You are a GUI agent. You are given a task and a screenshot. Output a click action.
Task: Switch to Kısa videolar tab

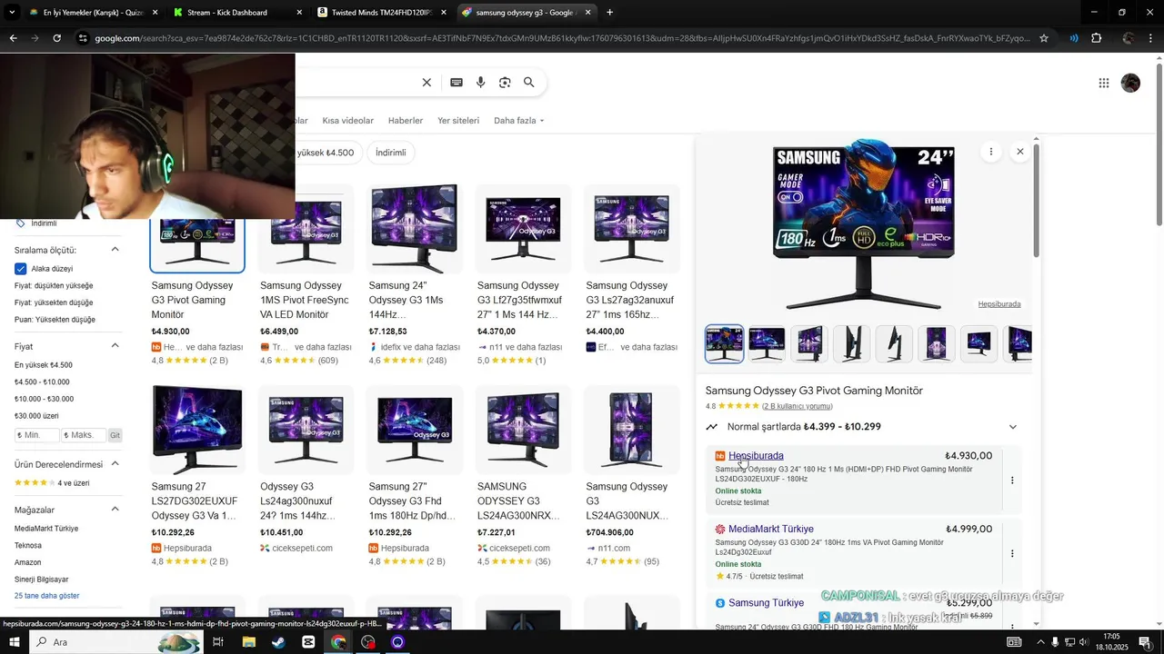pos(348,121)
